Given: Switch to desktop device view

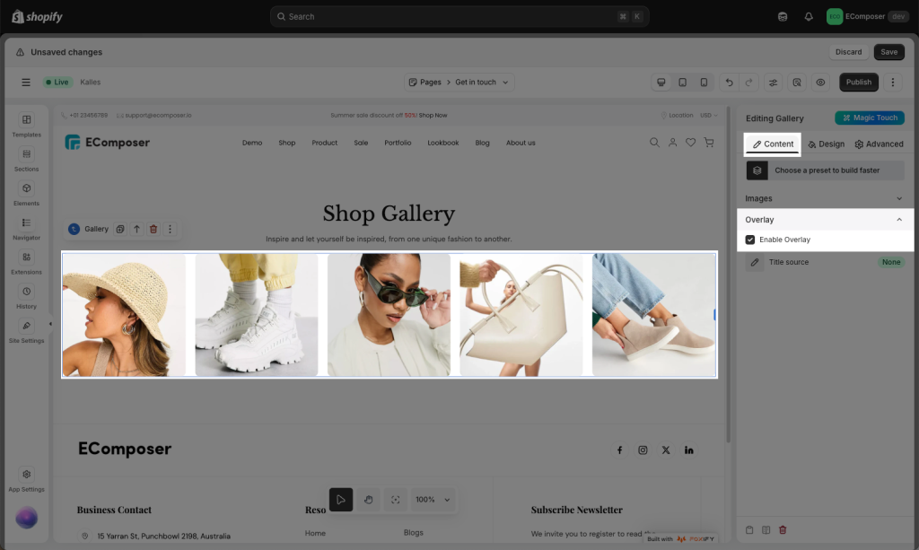Looking at the screenshot, I should click(x=661, y=83).
